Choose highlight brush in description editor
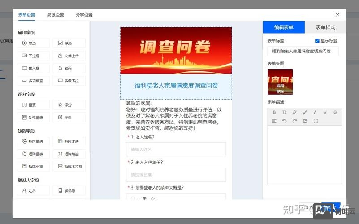Image resolution: width=359 pixels, height=224 pixels. tap(305, 112)
